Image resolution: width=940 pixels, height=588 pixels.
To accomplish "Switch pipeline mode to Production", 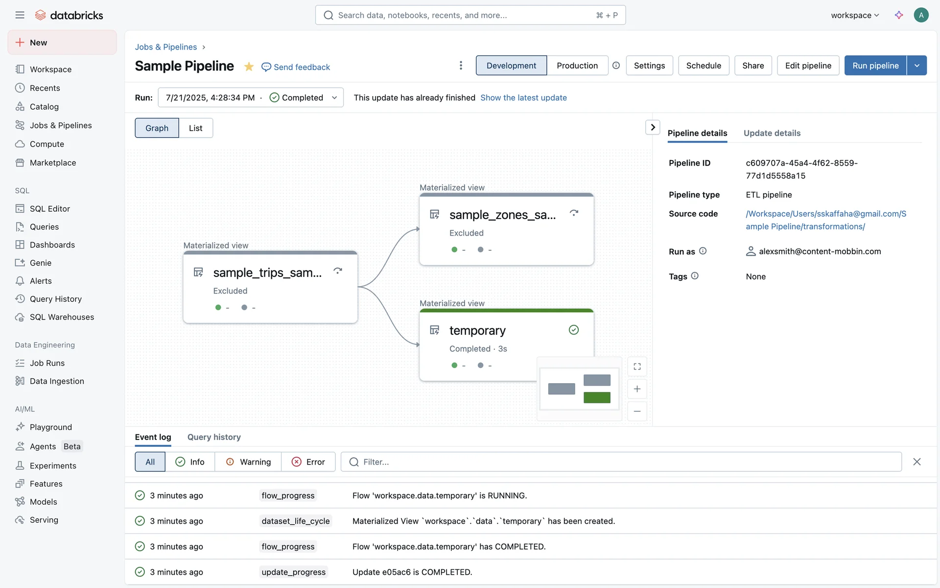I will pos(577,66).
